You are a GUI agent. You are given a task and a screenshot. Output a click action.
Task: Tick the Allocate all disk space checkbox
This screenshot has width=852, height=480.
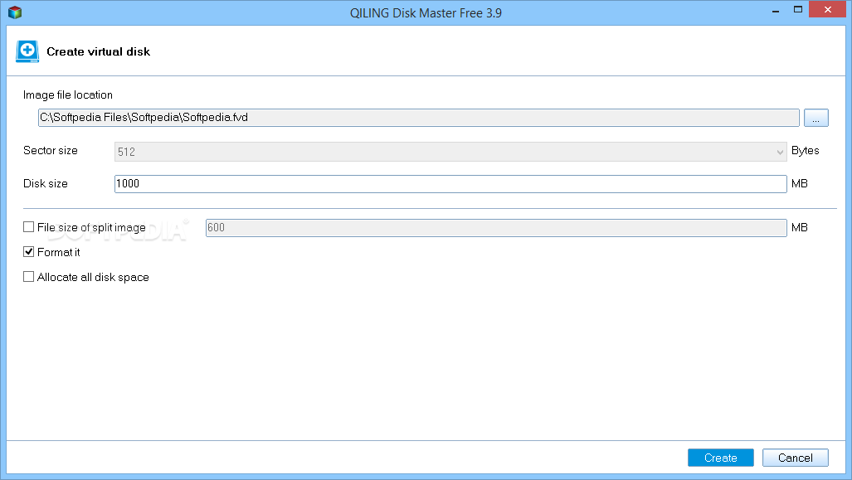coord(29,277)
